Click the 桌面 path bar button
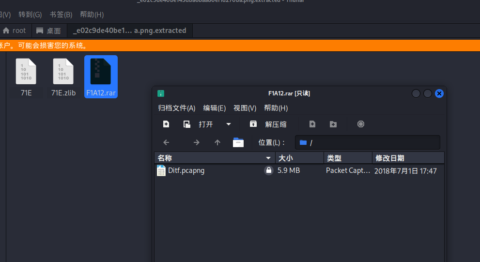The height and width of the screenshot is (262, 480). (49, 31)
